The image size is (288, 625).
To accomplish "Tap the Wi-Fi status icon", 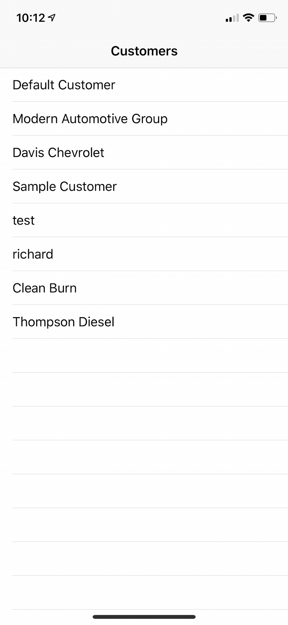I will coord(248,18).
